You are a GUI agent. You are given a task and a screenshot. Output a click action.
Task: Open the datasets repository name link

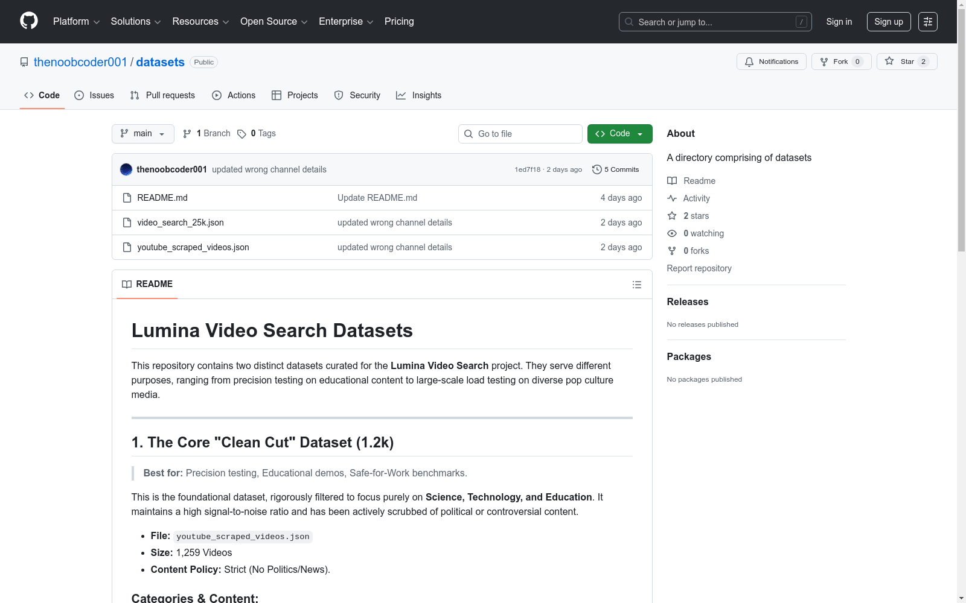[x=161, y=62]
